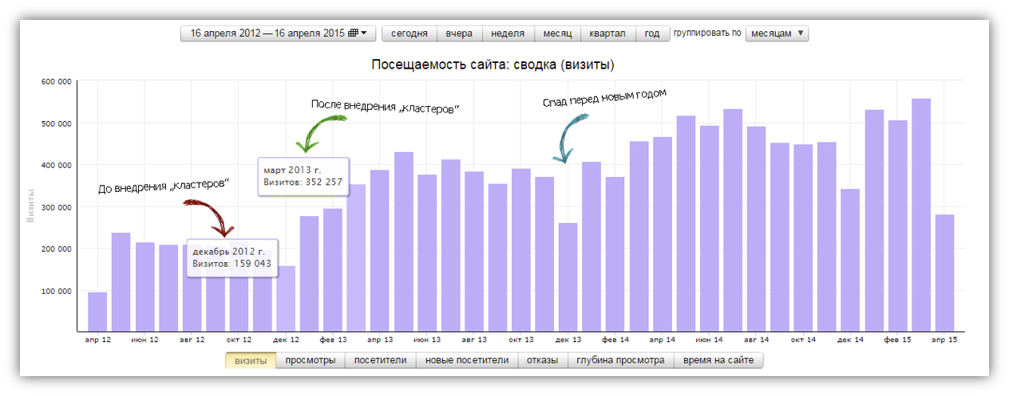Switch period to квартал
This screenshot has width=1009, height=396.
[608, 33]
